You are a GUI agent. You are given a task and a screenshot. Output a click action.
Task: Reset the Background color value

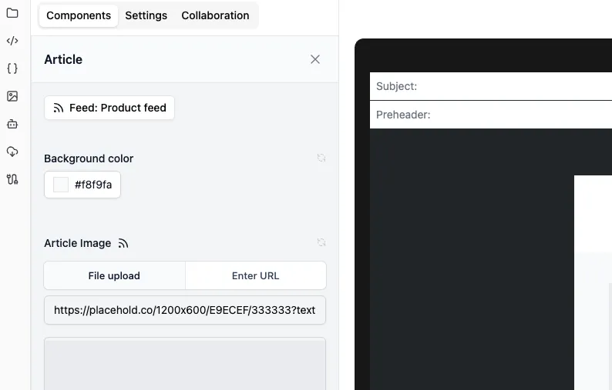pos(321,158)
